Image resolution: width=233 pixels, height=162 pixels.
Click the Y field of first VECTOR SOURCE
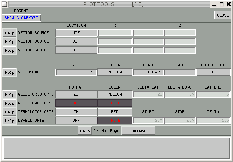148,33
